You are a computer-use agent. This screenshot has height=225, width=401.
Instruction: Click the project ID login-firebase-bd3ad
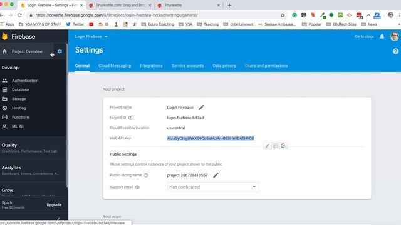(x=185, y=118)
